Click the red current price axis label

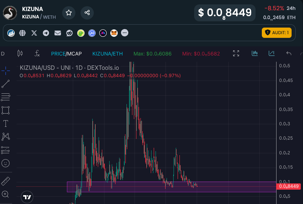point(289,186)
